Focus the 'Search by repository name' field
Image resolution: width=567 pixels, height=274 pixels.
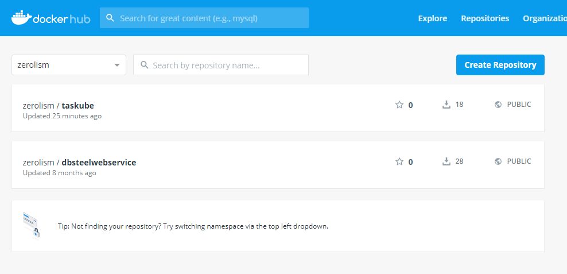pyautogui.click(x=221, y=65)
